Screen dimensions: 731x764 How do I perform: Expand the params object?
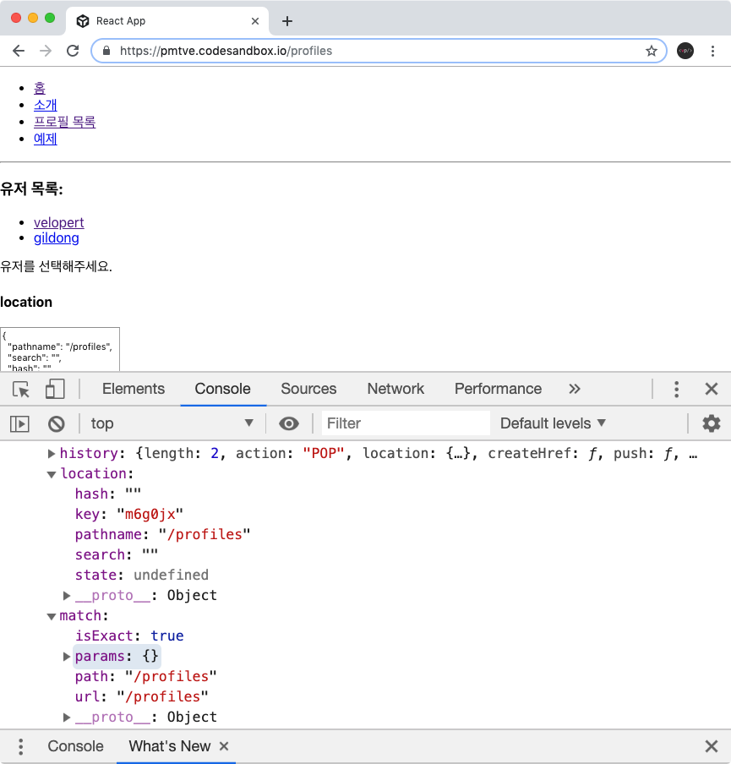(x=68, y=657)
